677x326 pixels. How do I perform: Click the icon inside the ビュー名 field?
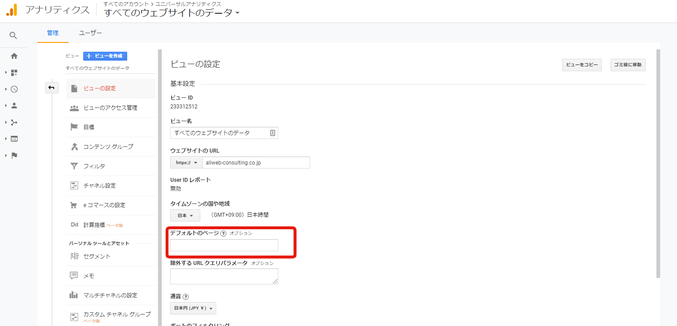pos(273,133)
